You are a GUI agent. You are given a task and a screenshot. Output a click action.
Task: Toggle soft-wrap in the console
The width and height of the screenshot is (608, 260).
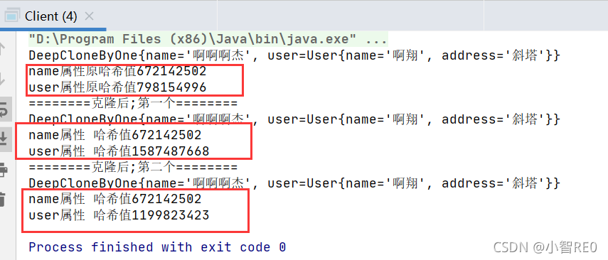[3, 109]
